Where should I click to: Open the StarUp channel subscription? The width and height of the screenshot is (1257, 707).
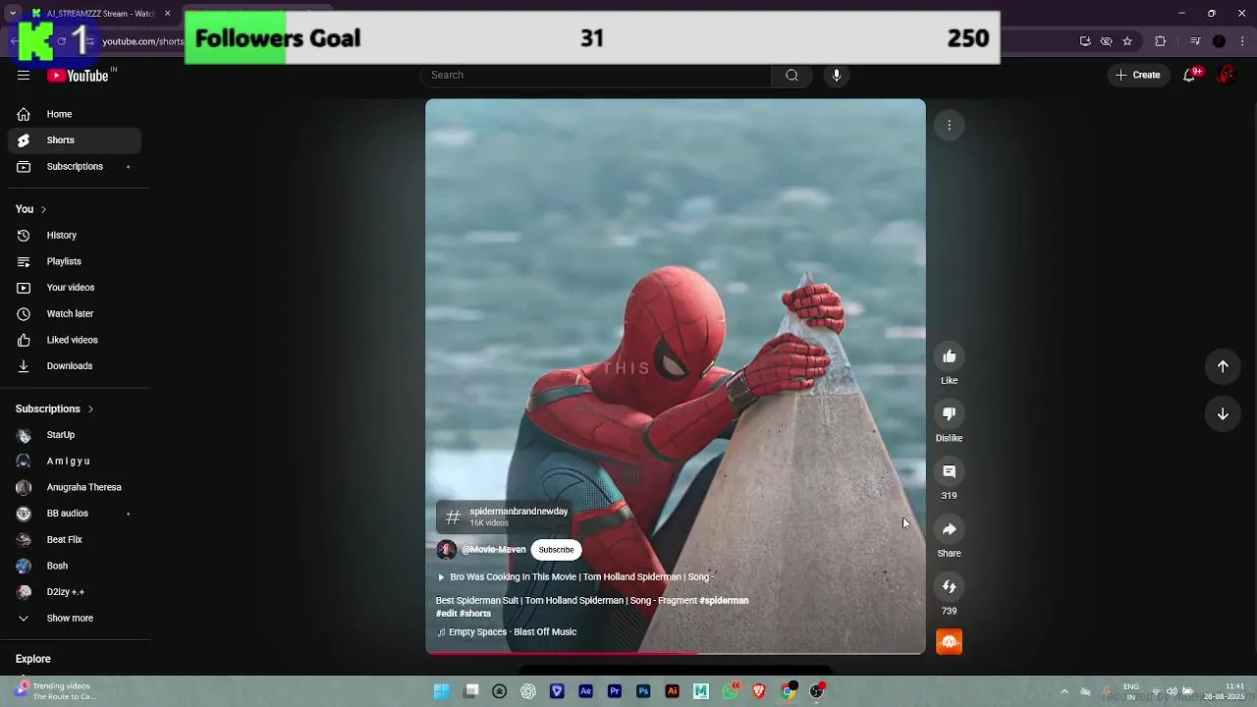point(75,435)
